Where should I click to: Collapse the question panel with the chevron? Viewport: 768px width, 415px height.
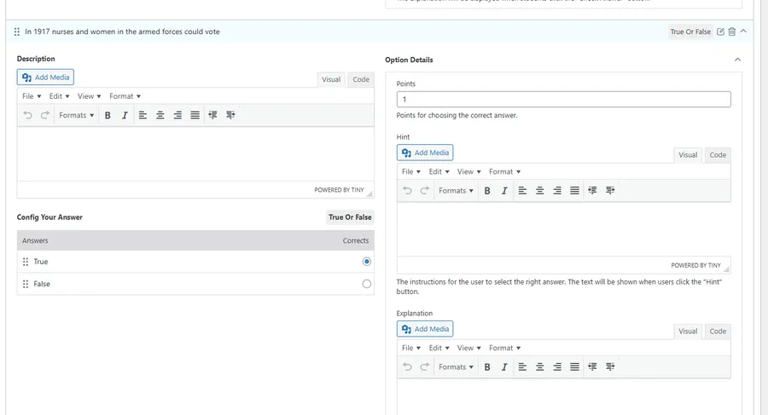[x=743, y=32]
